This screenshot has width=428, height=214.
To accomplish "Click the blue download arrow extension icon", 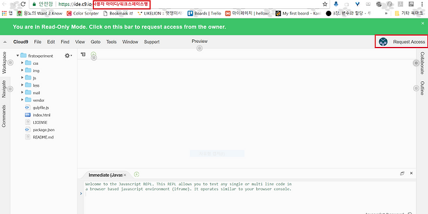I will [x=336, y=4].
